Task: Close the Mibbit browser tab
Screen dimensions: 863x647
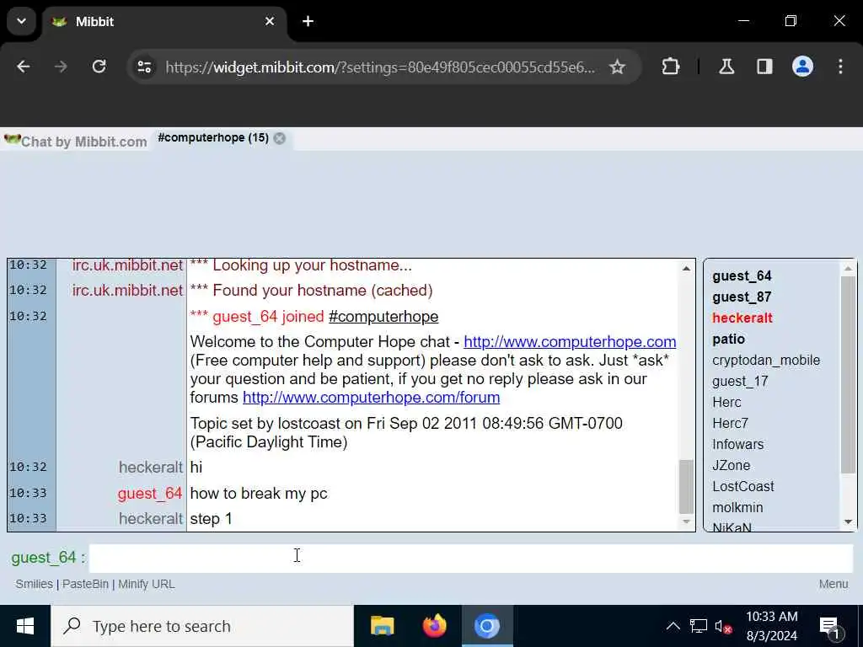Action: pyautogui.click(x=270, y=21)
